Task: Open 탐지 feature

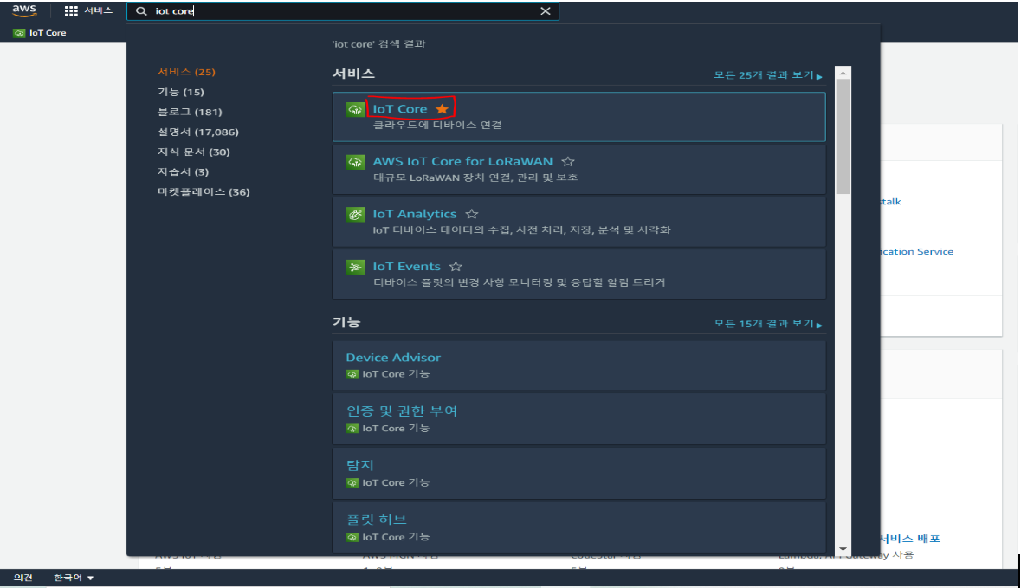Action: (359, 465)
